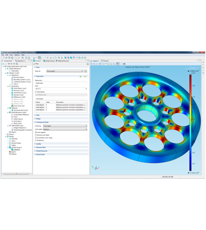Click the camera Image Snapshot icon
This screenshot has height=230, width=206.
coord(124,64)
